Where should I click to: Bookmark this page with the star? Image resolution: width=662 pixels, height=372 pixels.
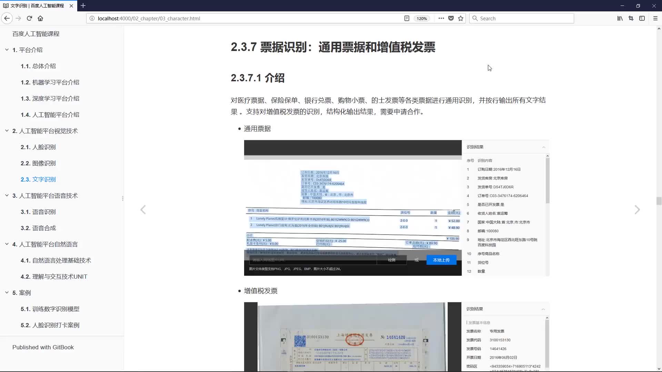coord(461,18)
